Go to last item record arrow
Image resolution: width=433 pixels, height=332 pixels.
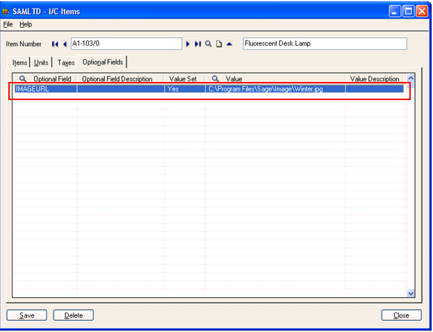click(x=197, y=44)
